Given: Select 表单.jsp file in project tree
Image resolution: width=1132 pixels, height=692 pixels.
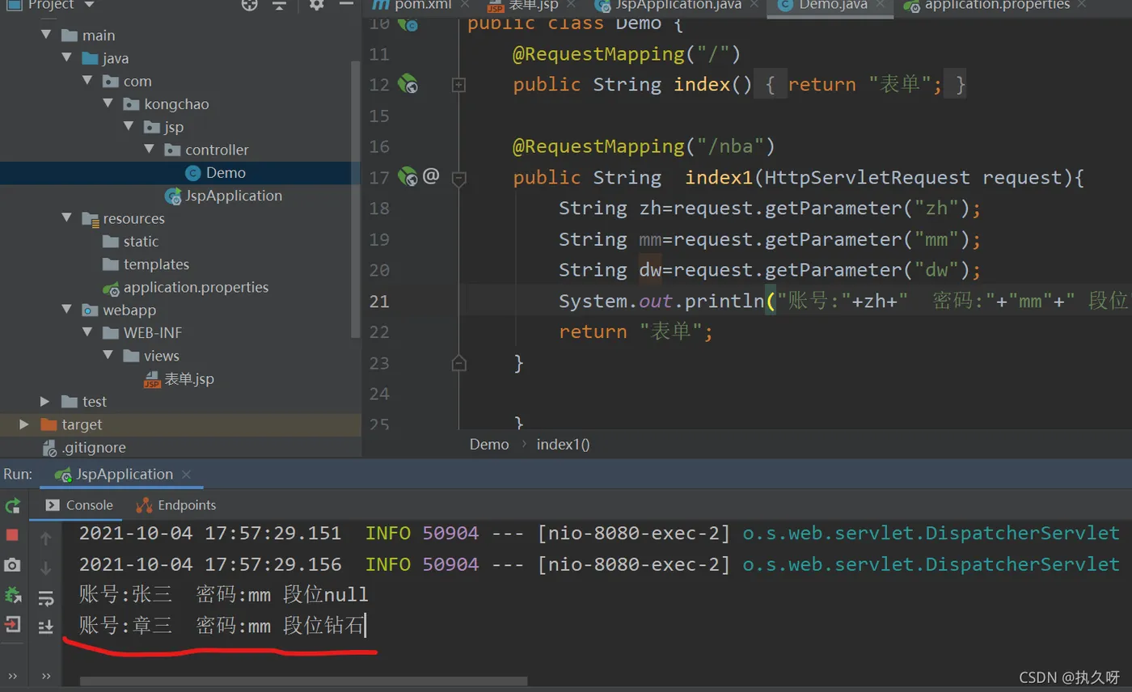Looking at the screenshot, I should coord(180,378).
